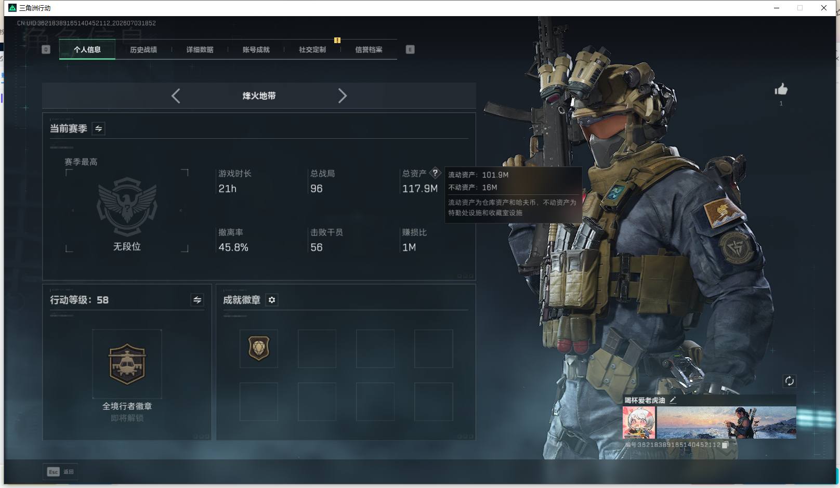This screenshot has height=488, width=840.
Task: Click the 96 total matches value
Action: (x=317, y=189)
